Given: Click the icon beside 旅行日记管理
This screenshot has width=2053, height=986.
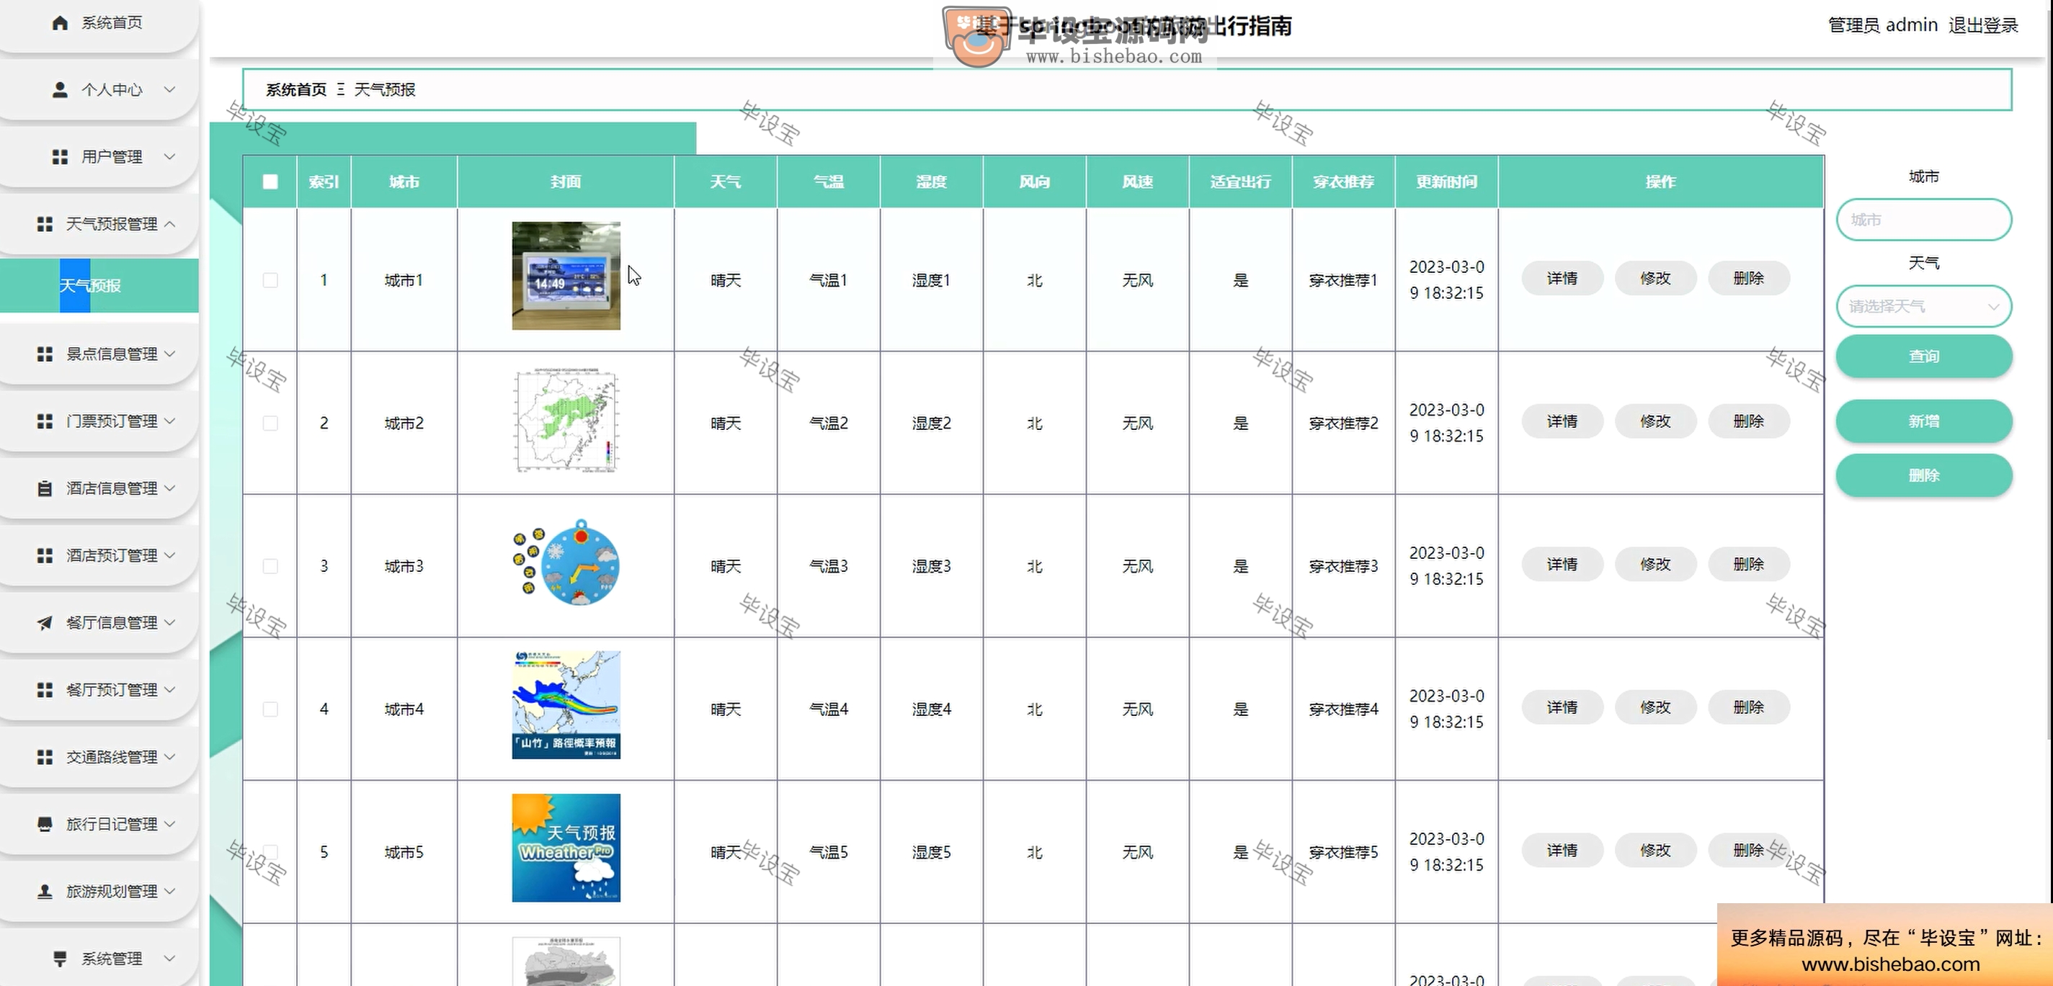Looking at the screenshot, I should click(45, 825).
